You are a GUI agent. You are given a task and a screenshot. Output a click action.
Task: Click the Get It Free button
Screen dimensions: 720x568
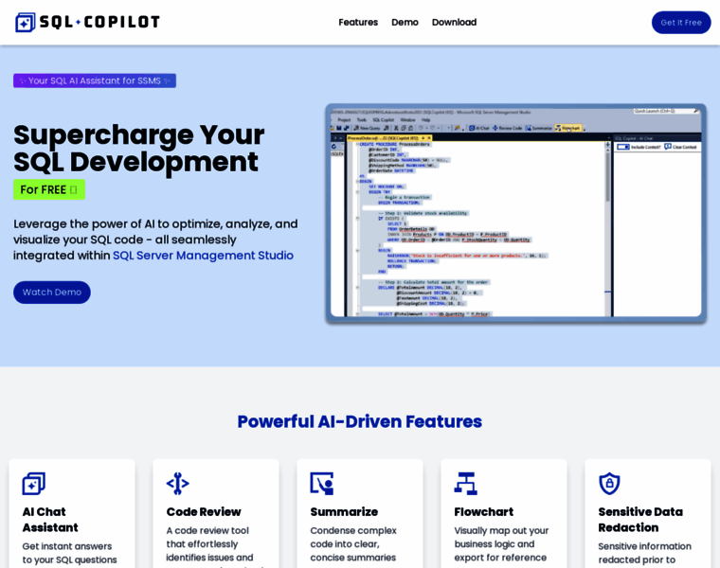tap(681, 23)
